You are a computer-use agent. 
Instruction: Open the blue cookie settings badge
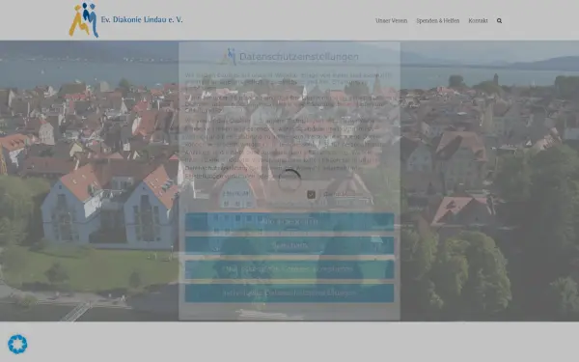(x=17, y=345)
